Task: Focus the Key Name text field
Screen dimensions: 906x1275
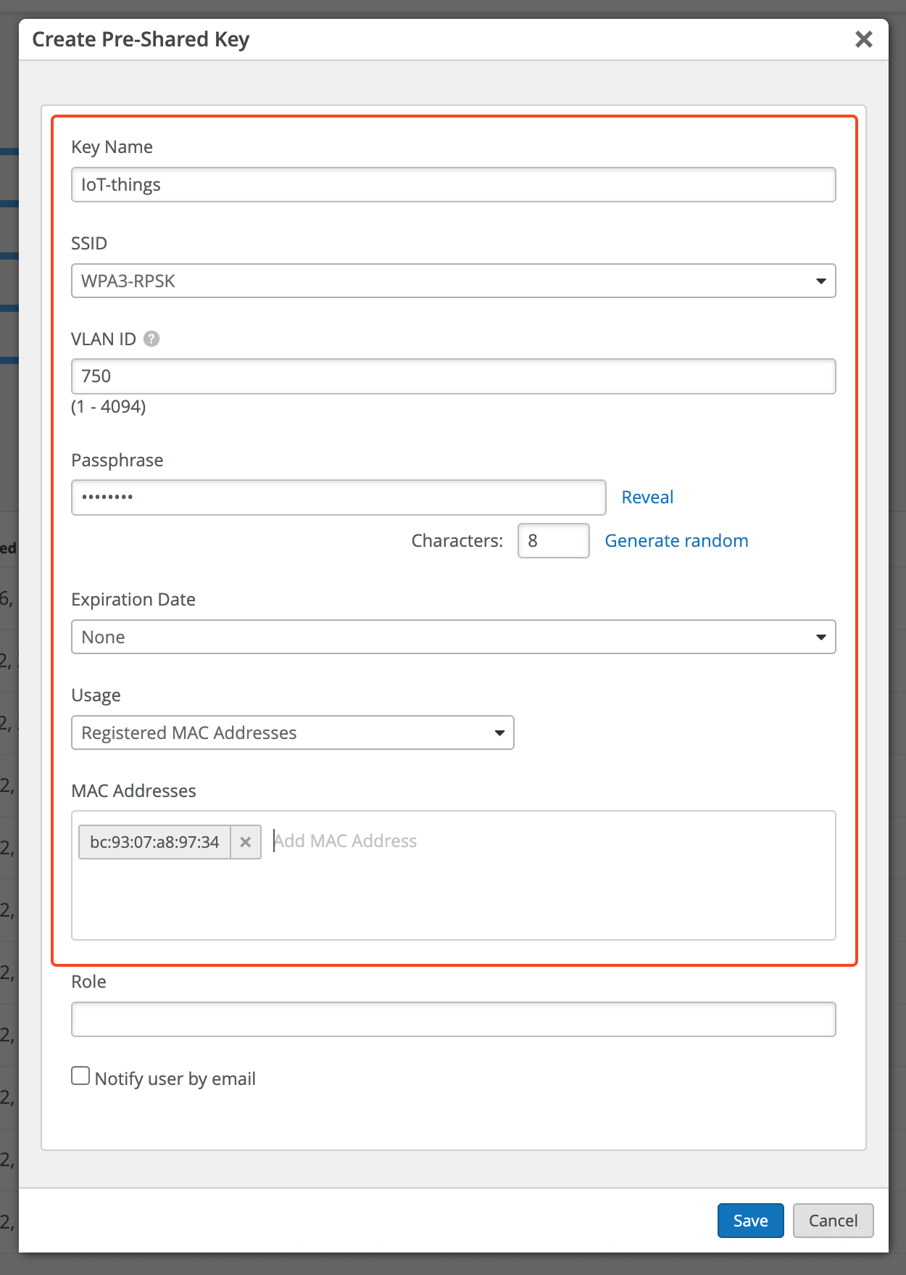Action: pos(453,185)
